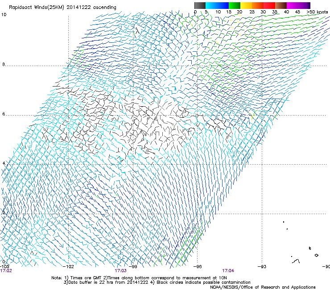The height and width of the screenshot is (290, 330).
Task: Click the cyan 5-10 knots legend swatch
Action: [x=211, y=5]
